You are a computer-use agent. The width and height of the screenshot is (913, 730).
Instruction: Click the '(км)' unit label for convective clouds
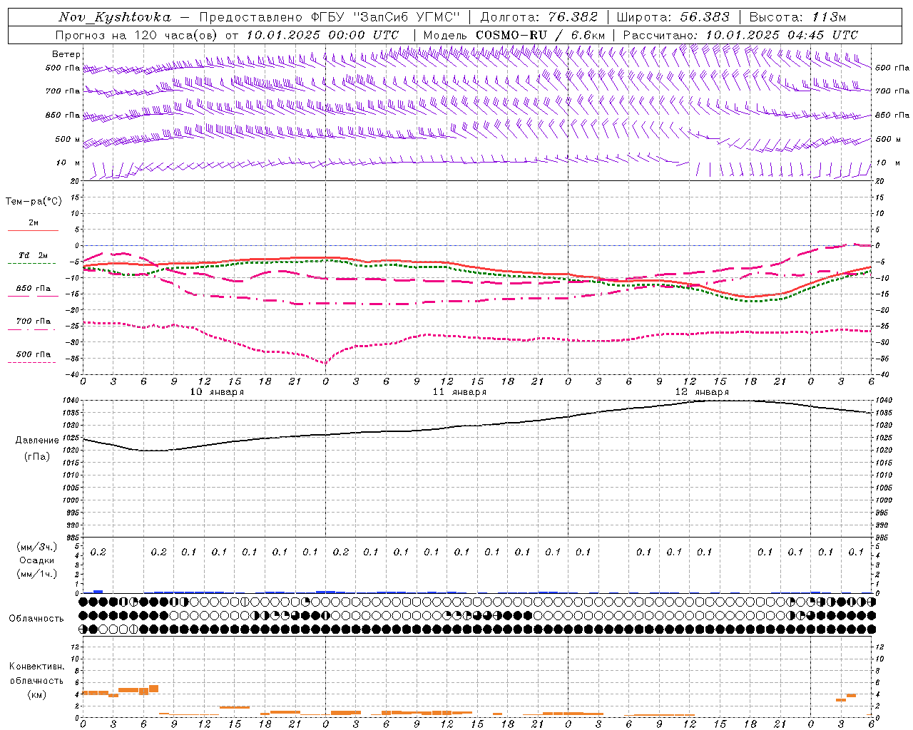click(36, 694)
